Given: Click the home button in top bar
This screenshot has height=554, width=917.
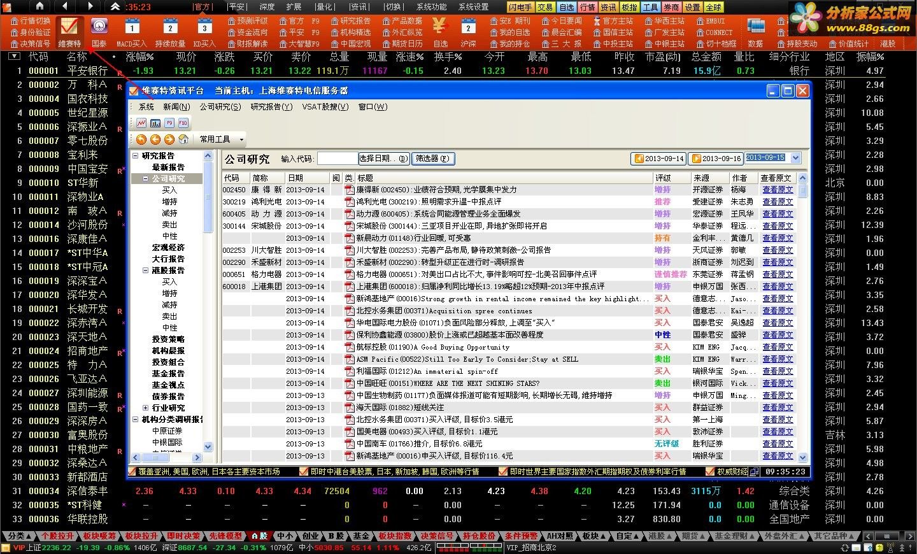Looking at the screenshot, I should pyautogui.click(x=39, y=6).
